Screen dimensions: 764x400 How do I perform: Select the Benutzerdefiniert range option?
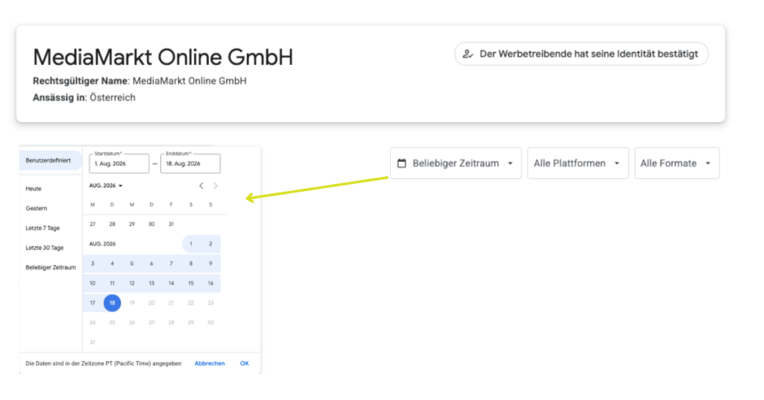pyautogui.click(x=50, y=160)
